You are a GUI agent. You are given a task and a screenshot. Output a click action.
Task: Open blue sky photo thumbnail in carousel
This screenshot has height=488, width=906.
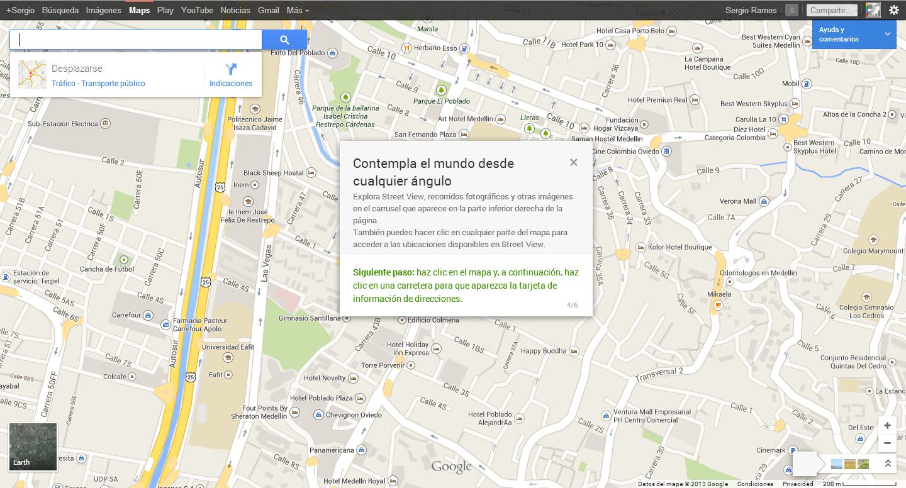[837, 464]
